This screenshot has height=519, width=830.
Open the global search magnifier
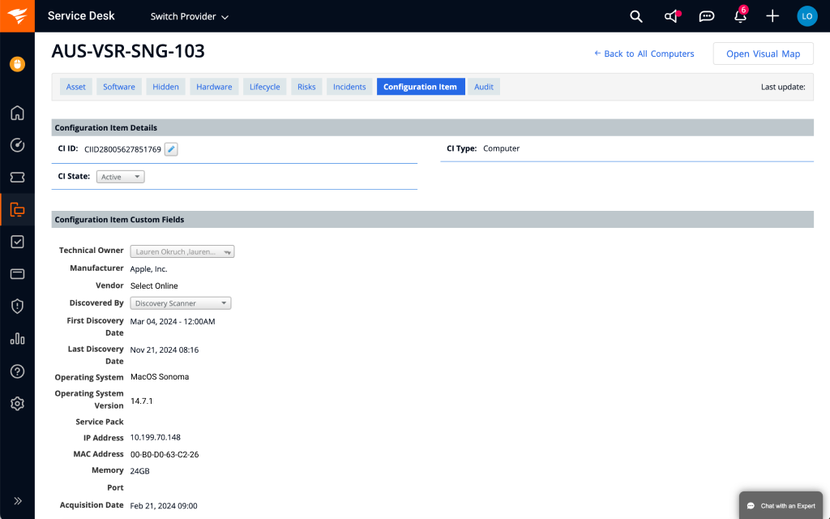tap(635, 16)
